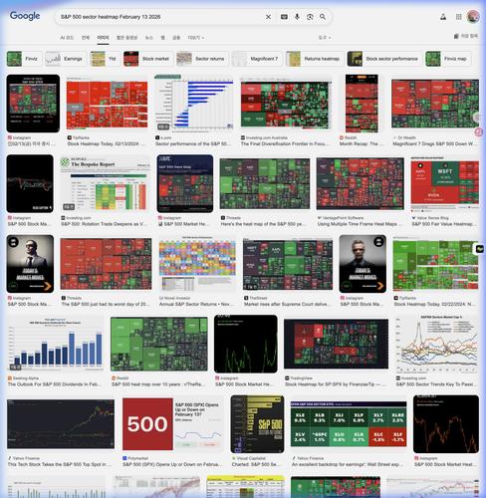The height and width of the screenshot is (498, 486).
Task: Select the Stock sector performance chip
Action: (x=384, y=59)
